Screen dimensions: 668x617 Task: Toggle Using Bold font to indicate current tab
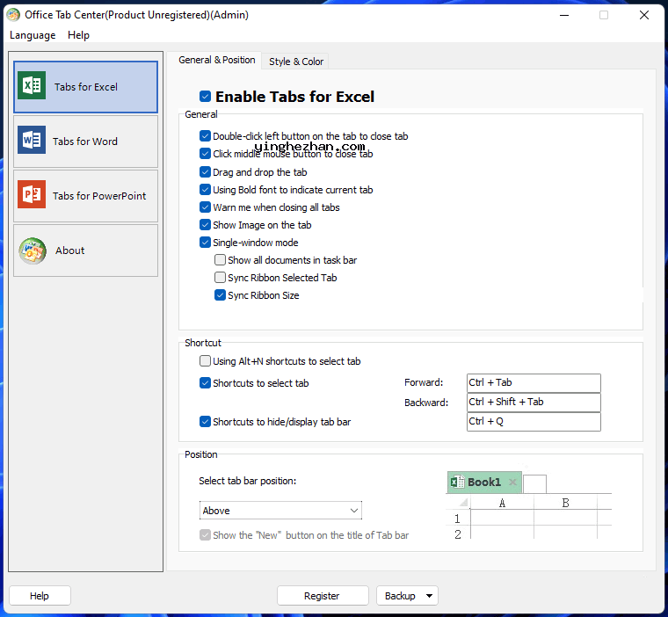point(205,189)
